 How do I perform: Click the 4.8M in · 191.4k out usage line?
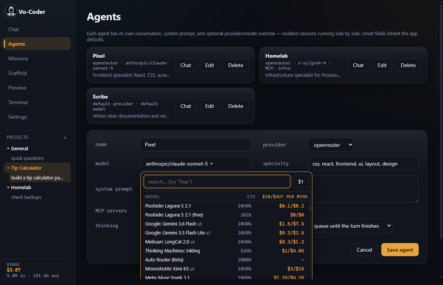[33, 275]
